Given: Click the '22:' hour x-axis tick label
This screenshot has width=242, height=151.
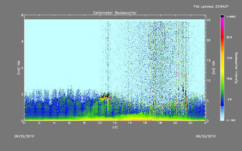Looking at the screenshot, I should (x=191, y=123).
